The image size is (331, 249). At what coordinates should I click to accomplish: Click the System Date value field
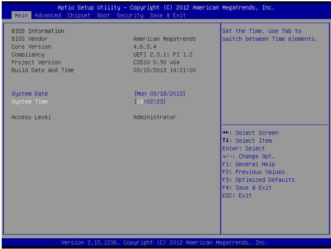(x=160, y=93)
